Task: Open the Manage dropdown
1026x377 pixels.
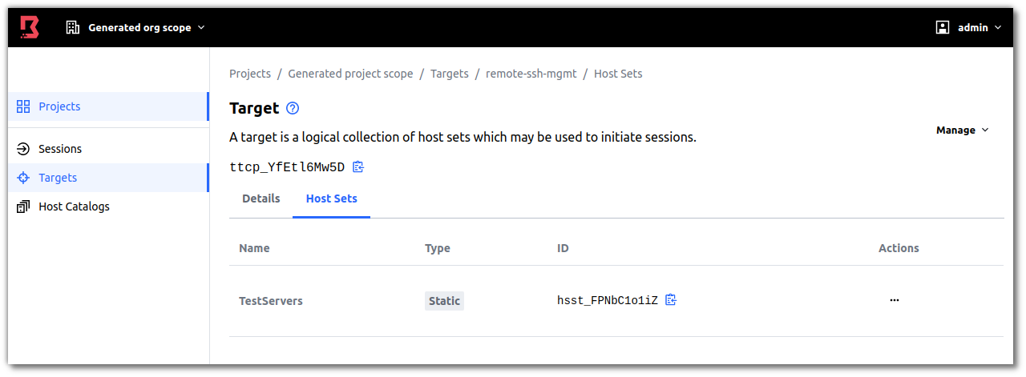Action: tap(962, 130)
